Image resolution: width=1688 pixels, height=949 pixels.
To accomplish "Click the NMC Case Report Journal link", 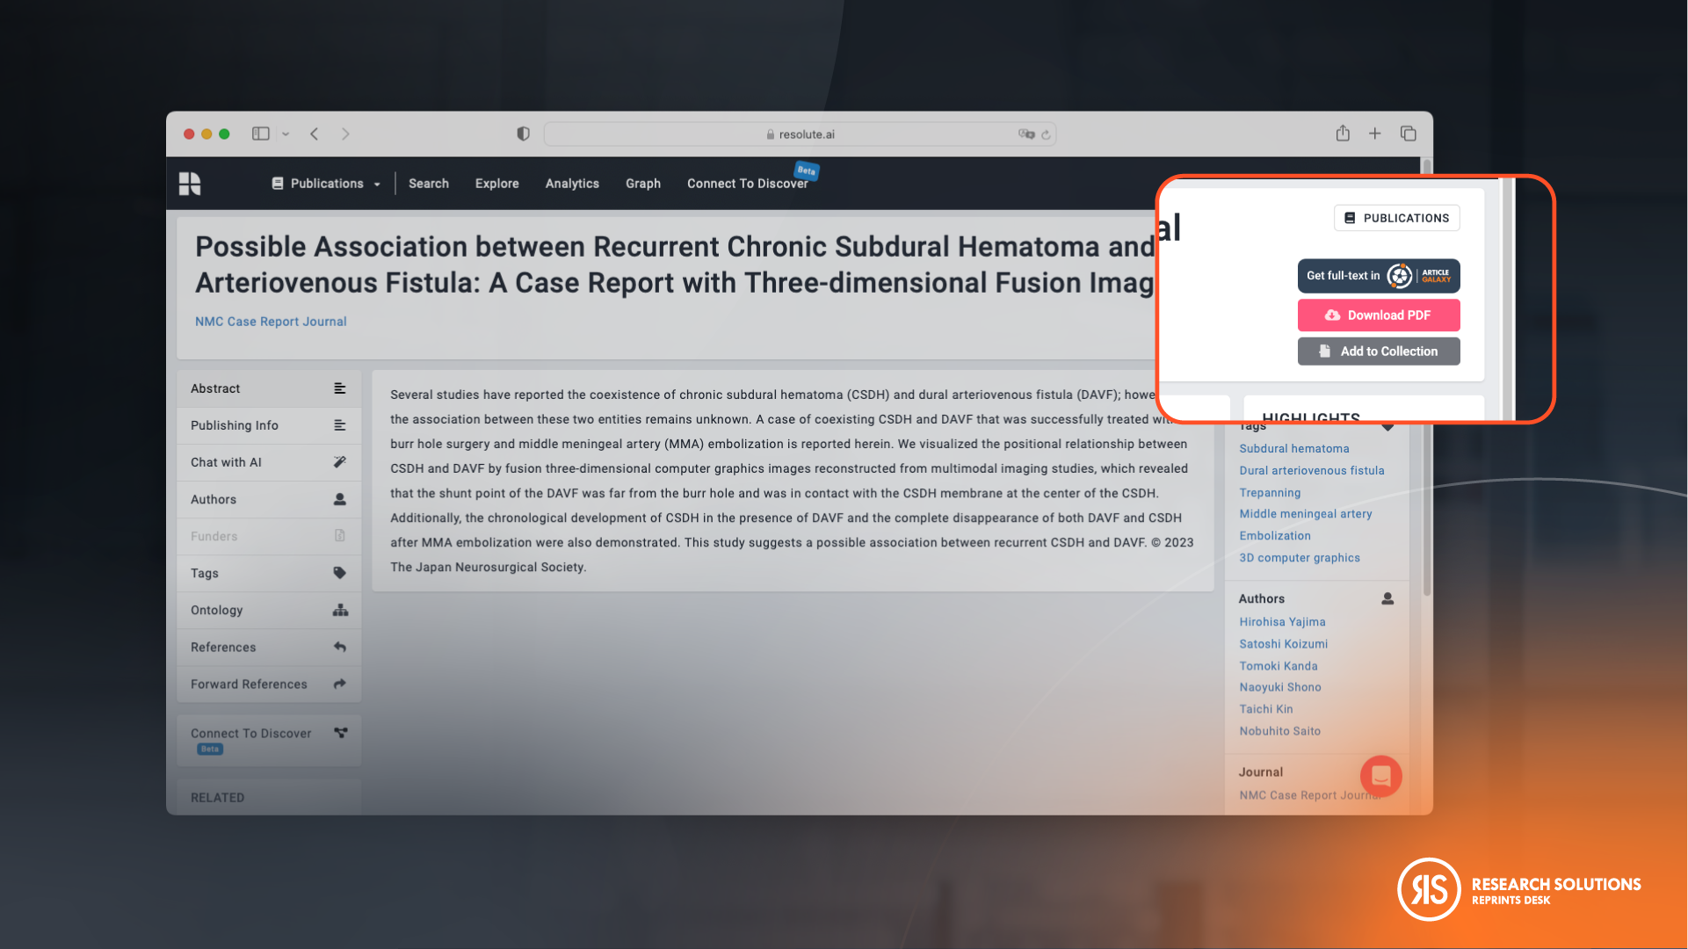I will pos(270,321).
